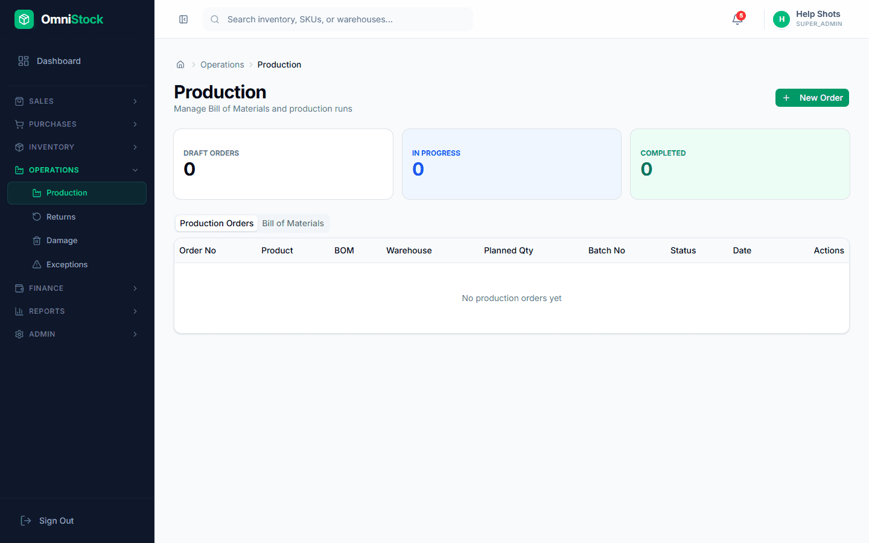Open Dashboard from sidebar
Image resolution: width=869 pixels, height=543 pixels.
pyautogui.click(x=77, y=61)
